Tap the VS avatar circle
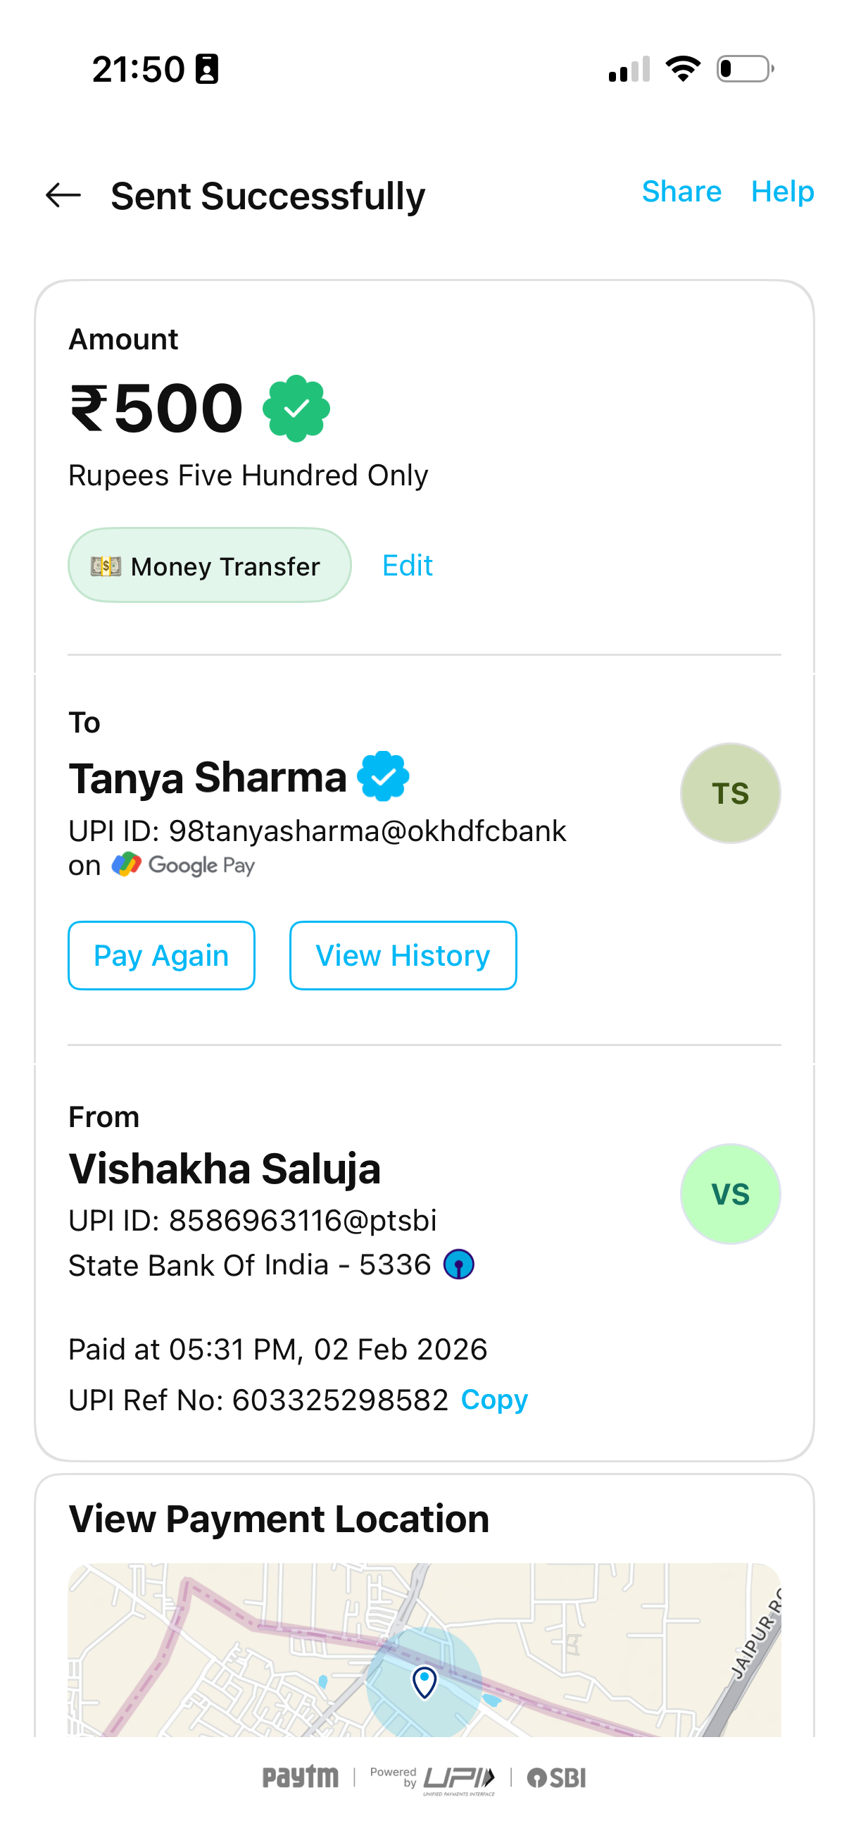Viewport: 849px width, 1847px height. (x=729, y=1194)
